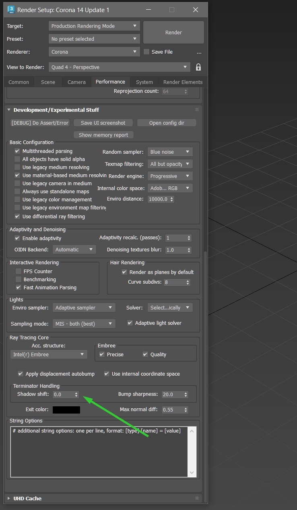
Task: Adjust Bump sharpness spinner arrows
Action: pos(186,394)
